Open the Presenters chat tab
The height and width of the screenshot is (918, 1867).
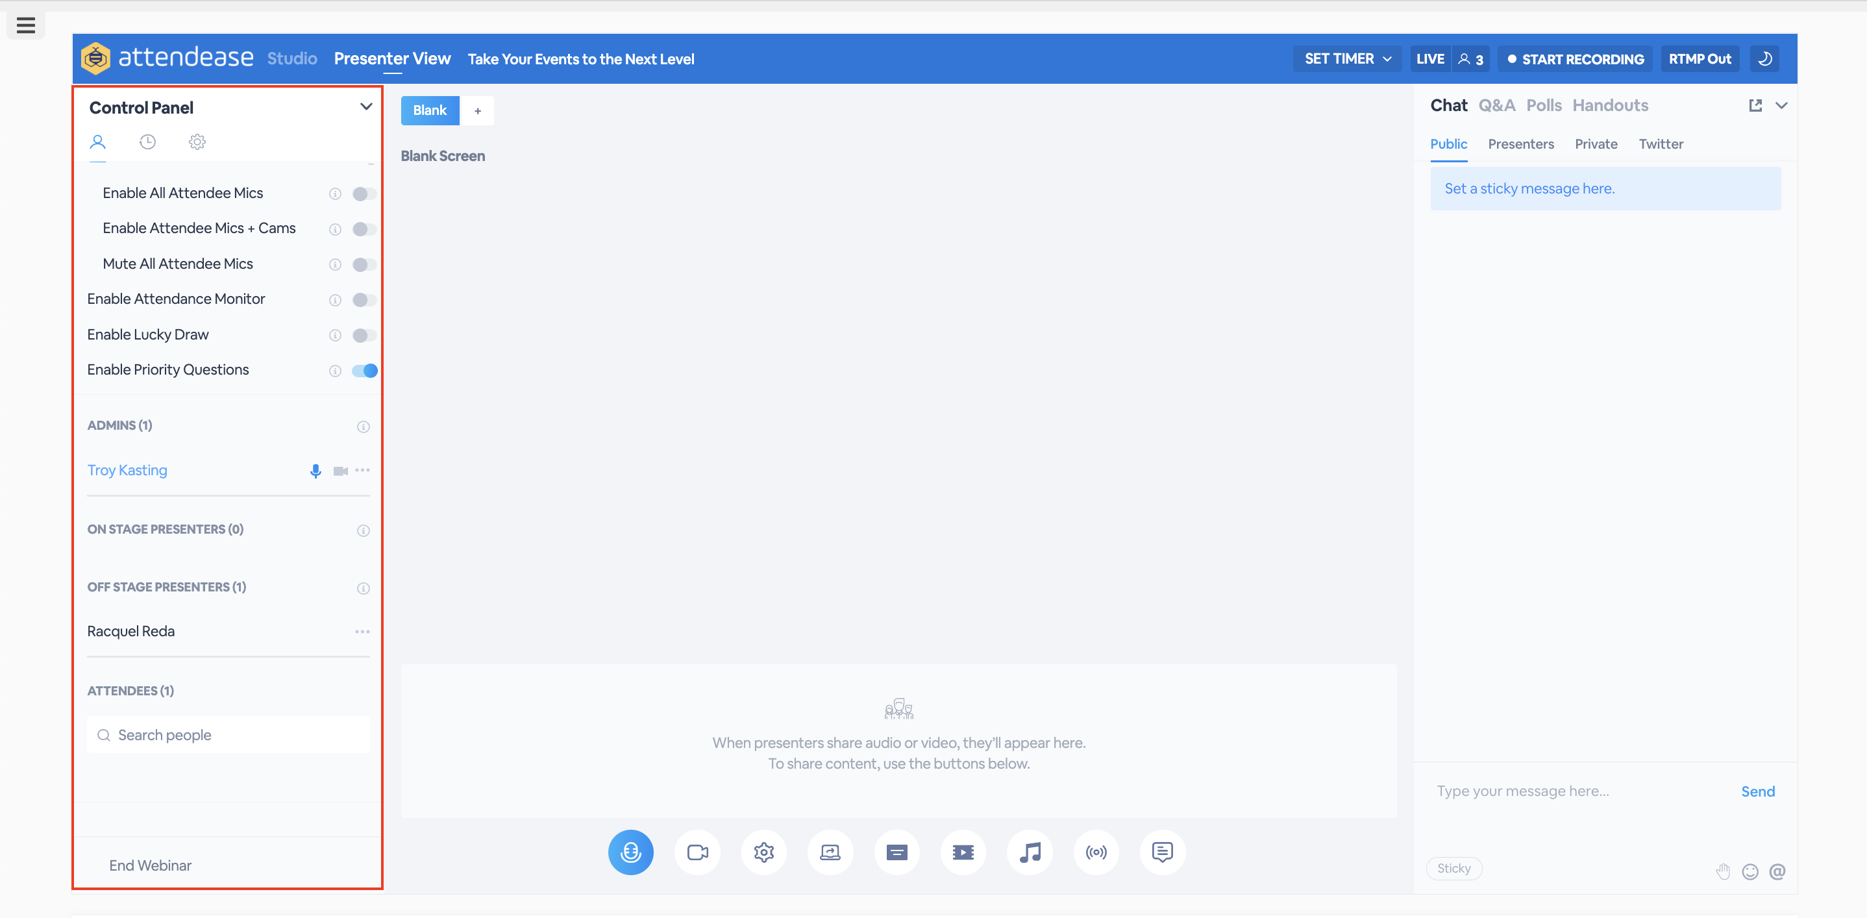point(1520,143)
